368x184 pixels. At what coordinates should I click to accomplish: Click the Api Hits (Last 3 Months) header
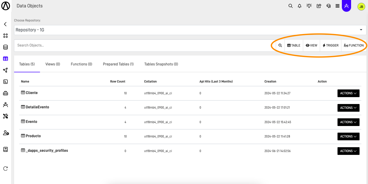(216, 82)
